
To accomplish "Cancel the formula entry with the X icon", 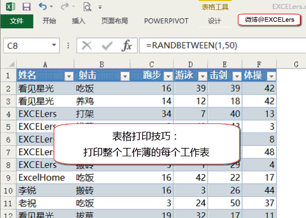I will pyautogui.click(x=87, y=46).
